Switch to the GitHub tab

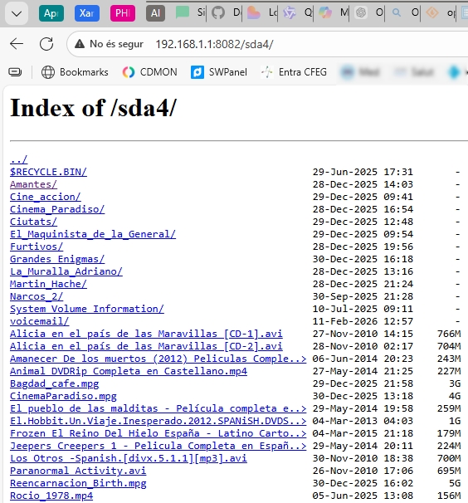pyautogui.click(x=218, y=12)
